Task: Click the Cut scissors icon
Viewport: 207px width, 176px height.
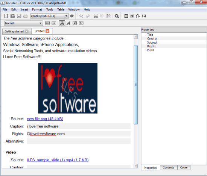Action: [x=96, y=16]
